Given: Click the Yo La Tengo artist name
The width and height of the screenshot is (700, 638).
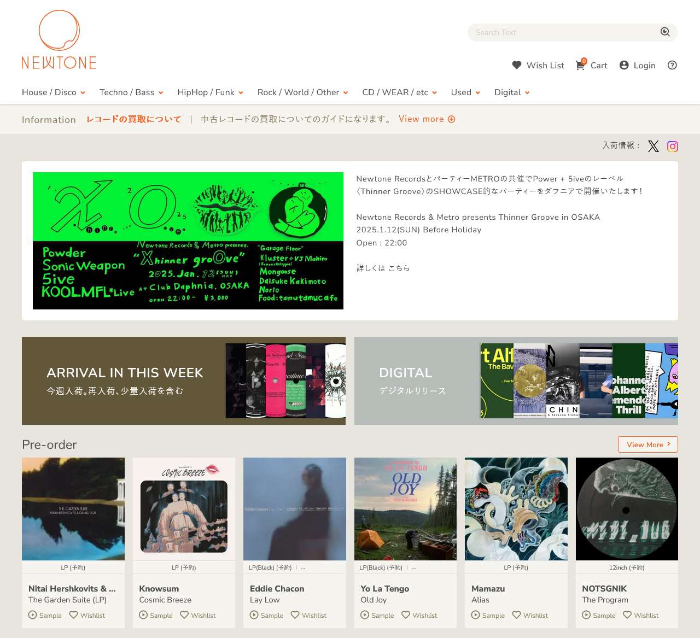Looking at the screenshot, I should (x=385, y=588).
